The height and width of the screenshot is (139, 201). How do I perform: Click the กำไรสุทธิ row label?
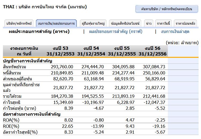point(12,102)
